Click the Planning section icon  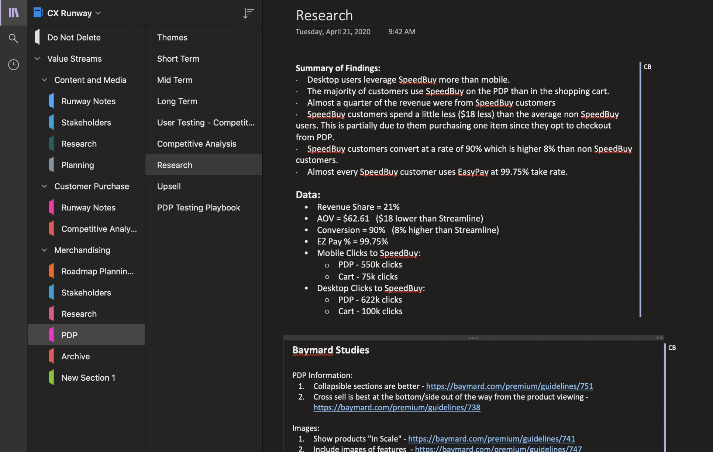pos(52,165)
